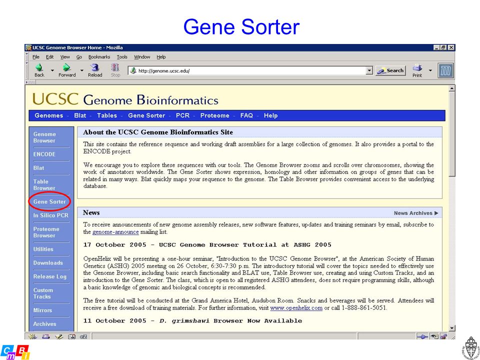Click the IRC Chat status bar icon

point(83,336)
